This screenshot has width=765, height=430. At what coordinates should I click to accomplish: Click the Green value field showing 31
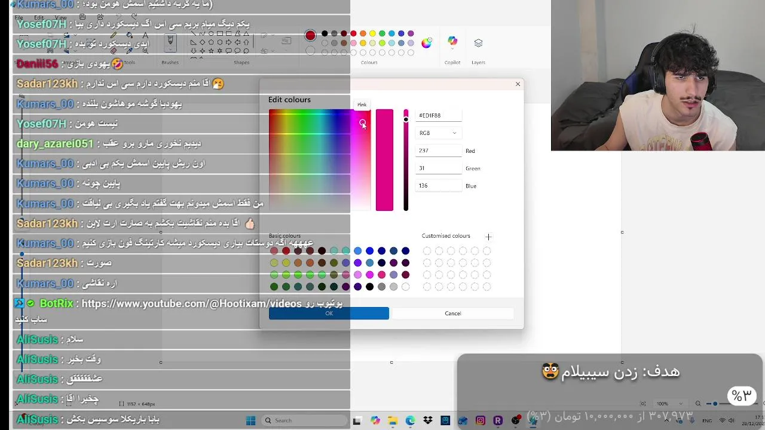439,168
